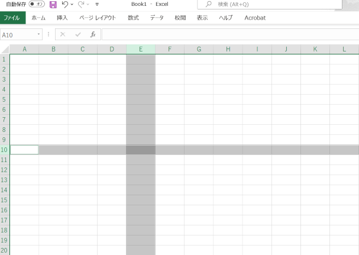Click the Insert Function fx icon
Image resolution: width=359 pixels, height=255 pixels.
[x=93, y=35]
